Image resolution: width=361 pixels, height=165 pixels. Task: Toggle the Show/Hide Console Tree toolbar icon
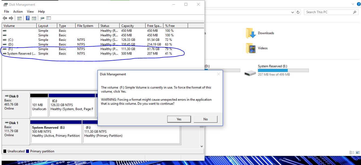tap(19, 18)
